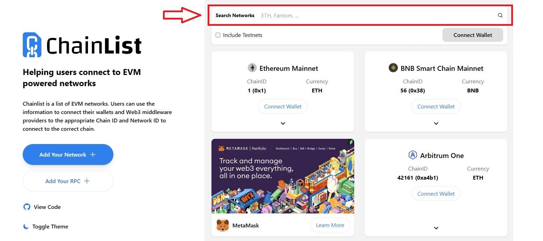Click the moon icon for theme toggle

pyautogui.click(x=26, y=226)
